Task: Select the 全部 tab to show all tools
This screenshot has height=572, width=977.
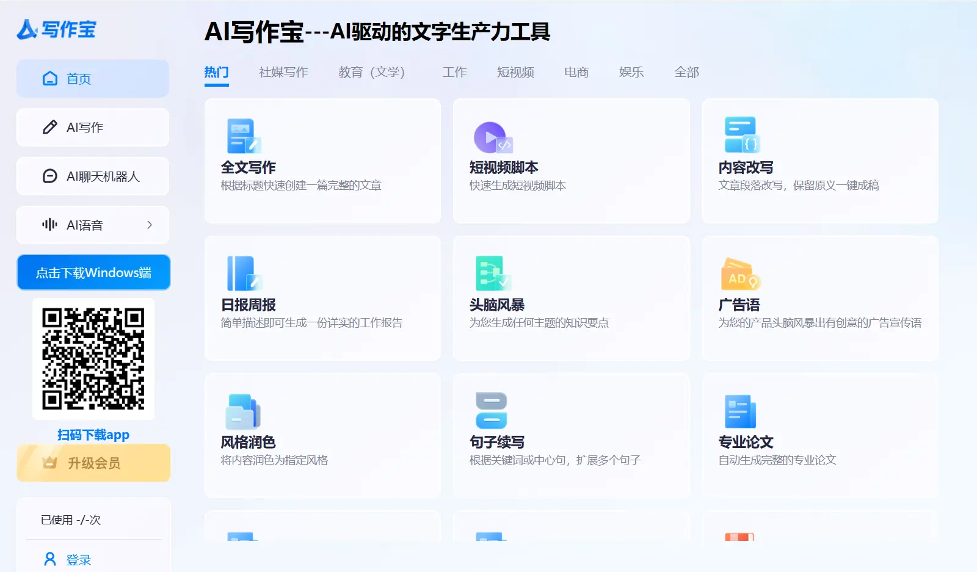Action: point(686,72)
